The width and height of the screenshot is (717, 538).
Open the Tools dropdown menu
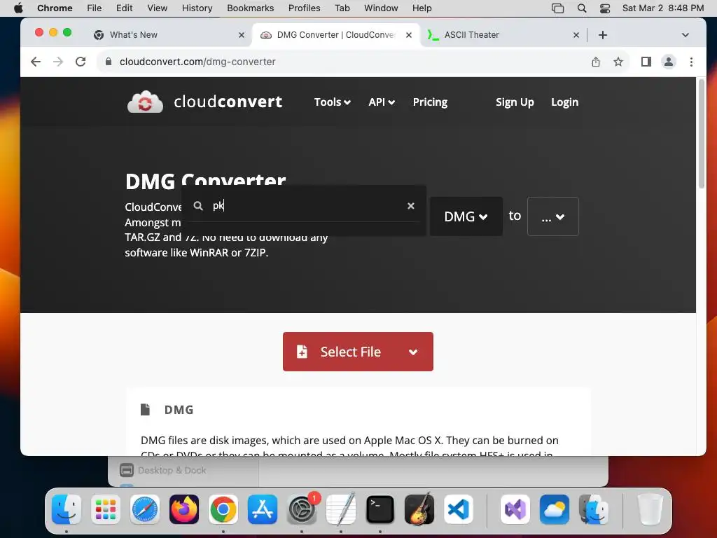point(333,102)
